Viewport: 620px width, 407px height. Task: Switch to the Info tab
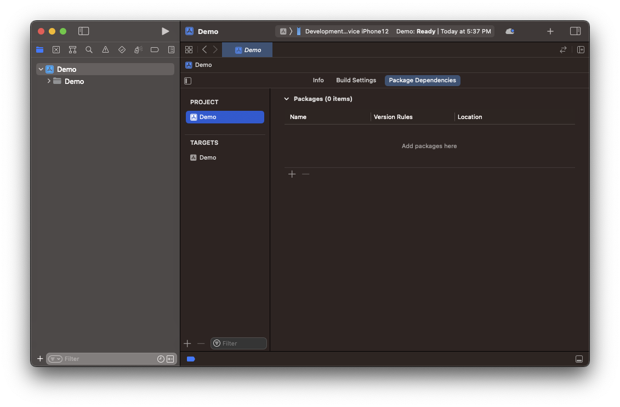318,81
